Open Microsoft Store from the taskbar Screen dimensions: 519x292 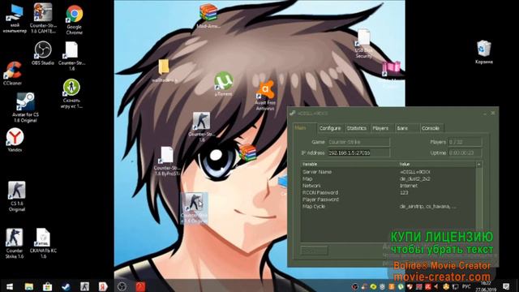click(47, 286)
